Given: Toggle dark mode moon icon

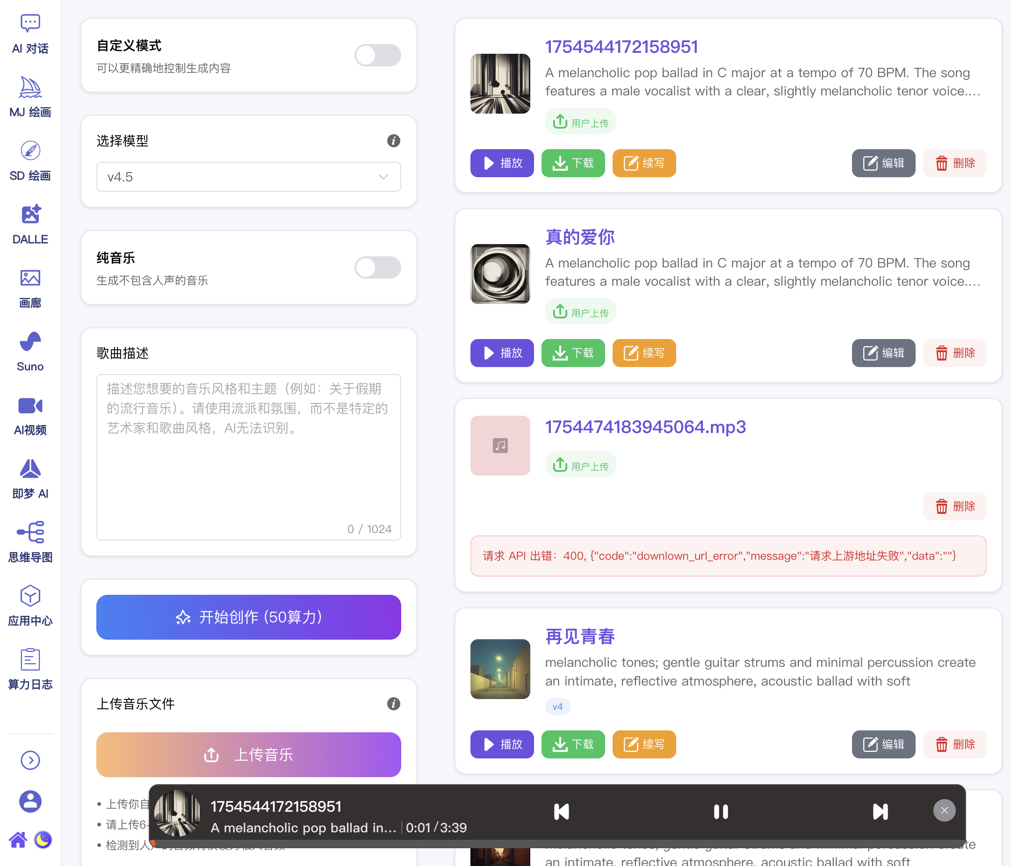Looking at the screenshot, I should click(43, 840).
